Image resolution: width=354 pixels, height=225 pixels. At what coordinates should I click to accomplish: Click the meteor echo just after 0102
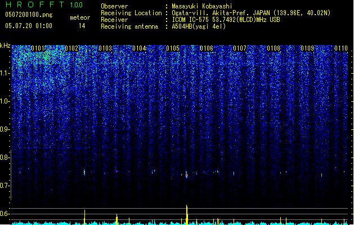84,173
